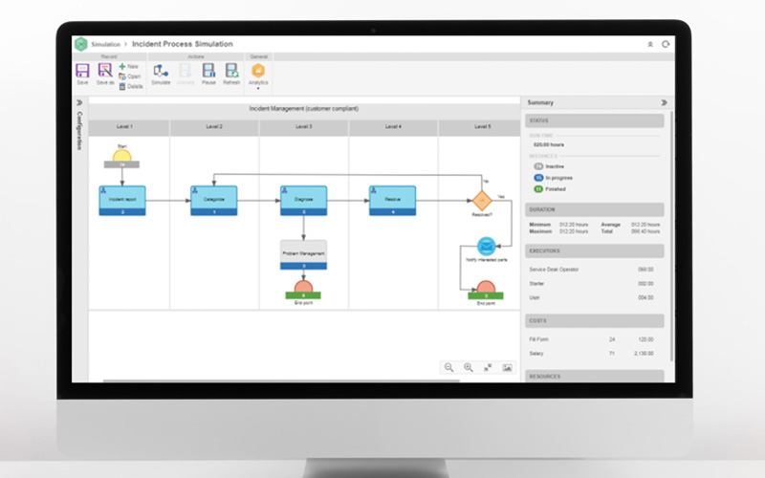Click the Delete record button

click(130, 86)
